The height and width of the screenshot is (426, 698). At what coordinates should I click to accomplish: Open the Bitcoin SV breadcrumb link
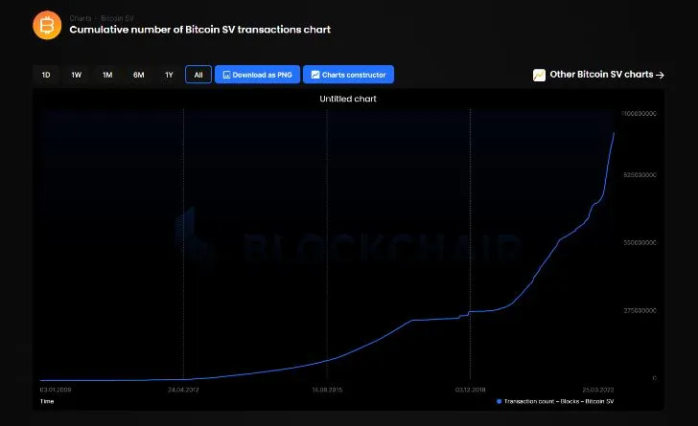point(117,18)
